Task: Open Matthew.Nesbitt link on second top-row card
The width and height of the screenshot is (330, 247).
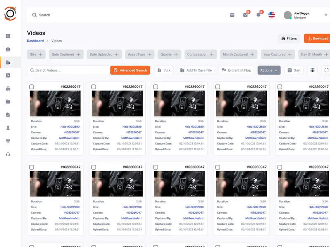Action: tap(131, 138)
